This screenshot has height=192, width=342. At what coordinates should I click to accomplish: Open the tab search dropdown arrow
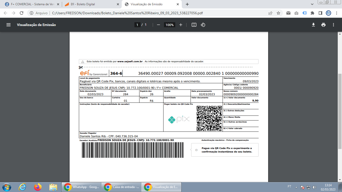tap(312, 4)
